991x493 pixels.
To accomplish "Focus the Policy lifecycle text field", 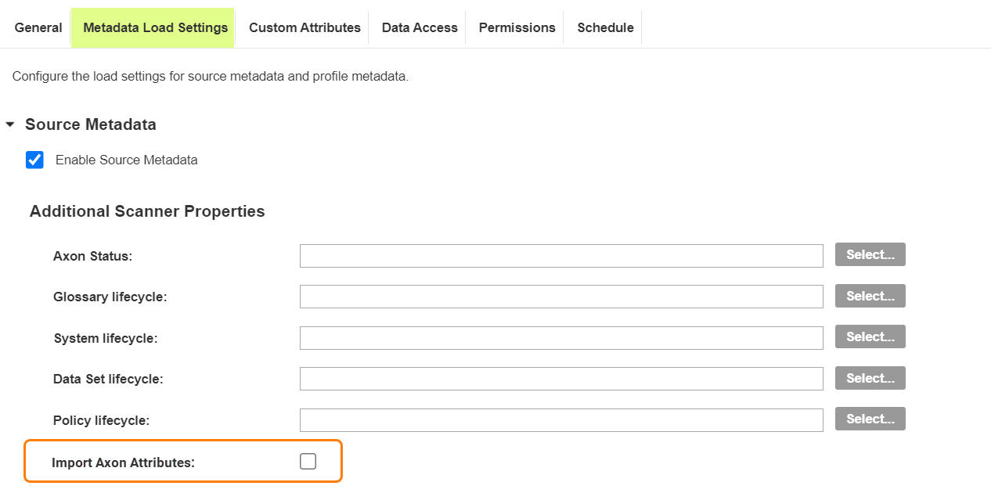I will click(561, 420).
